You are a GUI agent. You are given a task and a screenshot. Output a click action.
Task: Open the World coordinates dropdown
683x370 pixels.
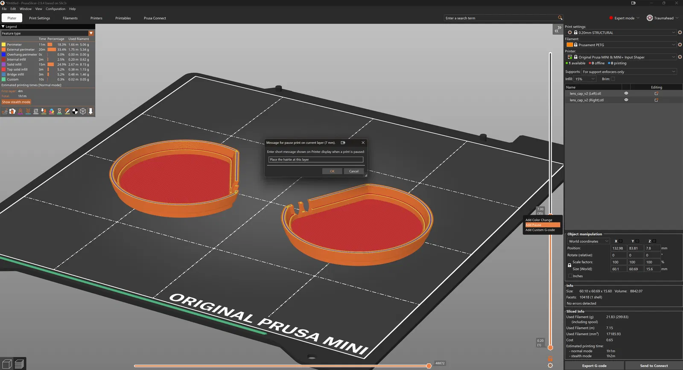[x=589, y=241]
